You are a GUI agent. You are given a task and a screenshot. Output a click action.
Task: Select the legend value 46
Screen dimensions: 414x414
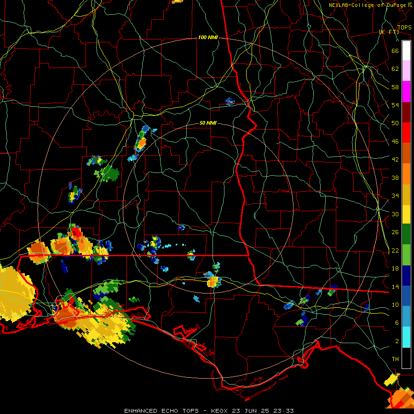(395, 141)
